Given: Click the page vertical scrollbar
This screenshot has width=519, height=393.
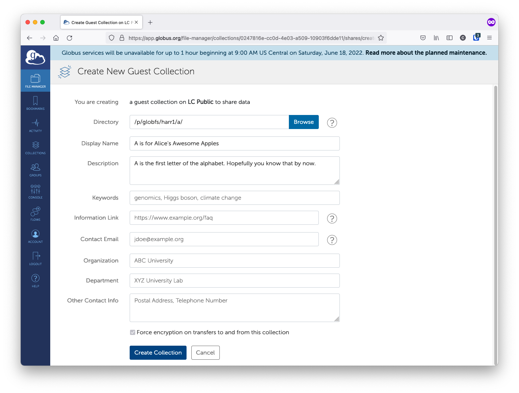Looking at the screenshot, I should (496, 225).
